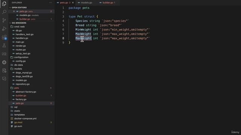Switch to the pets.go tab
The width and height of the screenshot is (241, 135).
click(64, 3)
